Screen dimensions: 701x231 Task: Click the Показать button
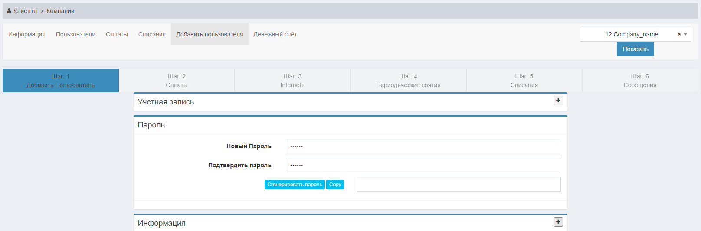635,49
